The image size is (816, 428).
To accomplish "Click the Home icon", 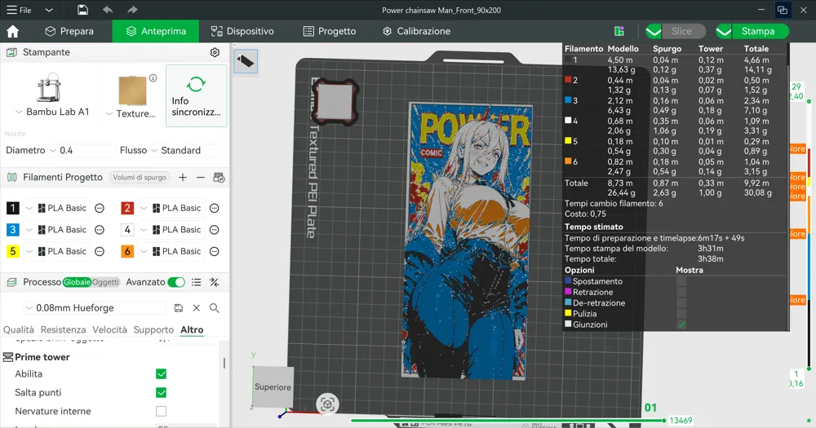I will click(12, 31).
